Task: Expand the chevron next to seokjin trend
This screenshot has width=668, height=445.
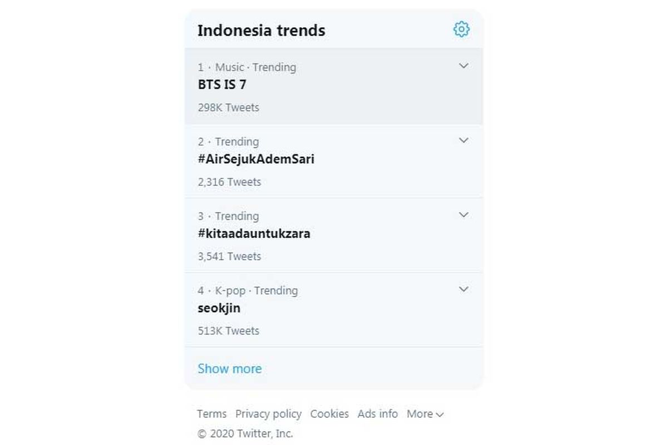Action: pyautogui.click(x=463, y=290)
